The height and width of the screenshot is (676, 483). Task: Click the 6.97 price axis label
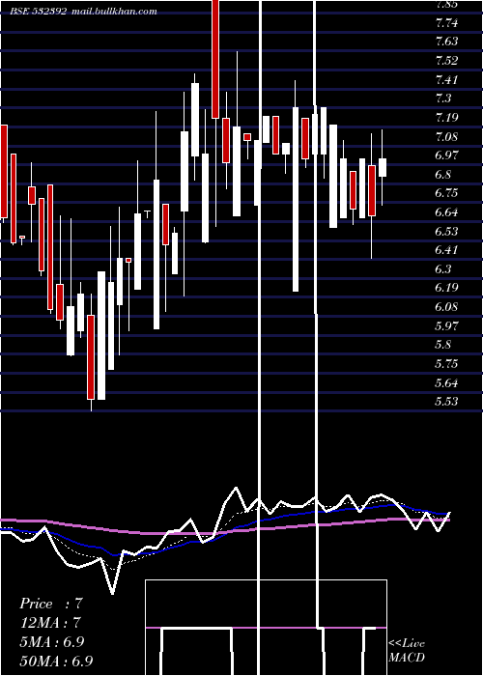(446, 155)
